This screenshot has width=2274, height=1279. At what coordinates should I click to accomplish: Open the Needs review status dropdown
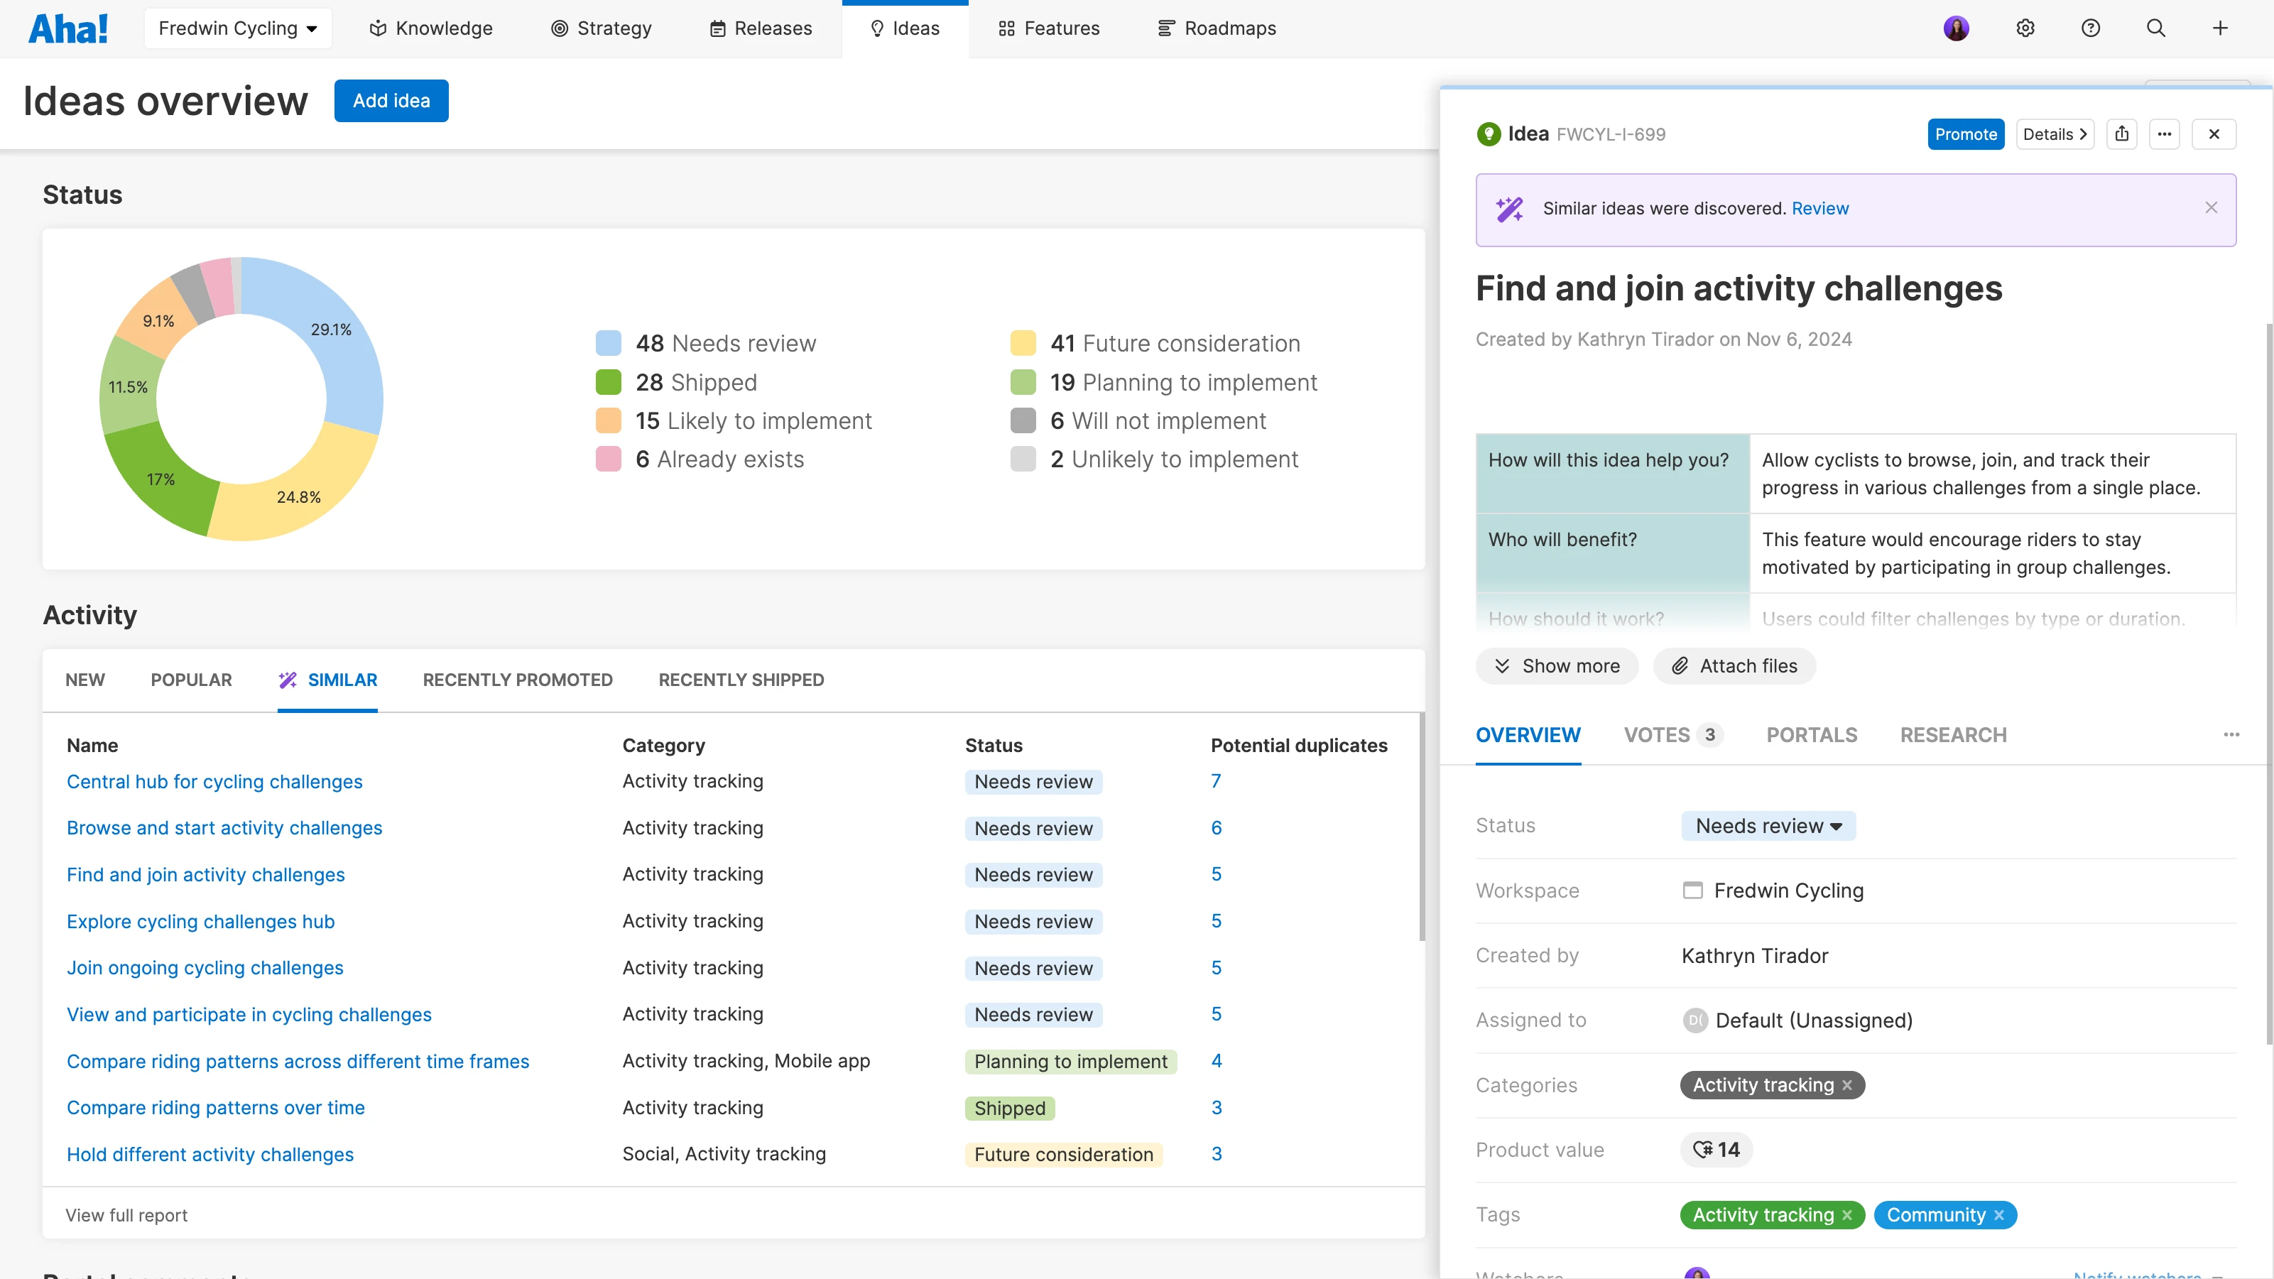tap(1768, 826)
